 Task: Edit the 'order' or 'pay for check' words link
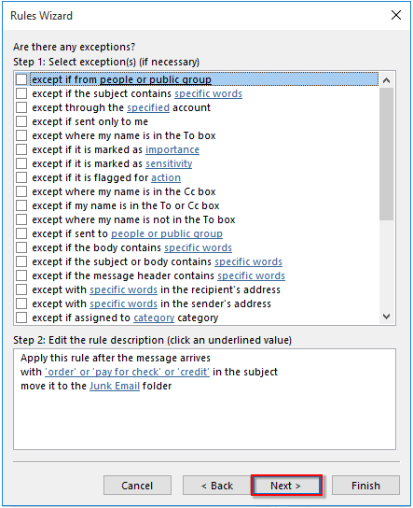pyautogui.click(x=127, y=372)
